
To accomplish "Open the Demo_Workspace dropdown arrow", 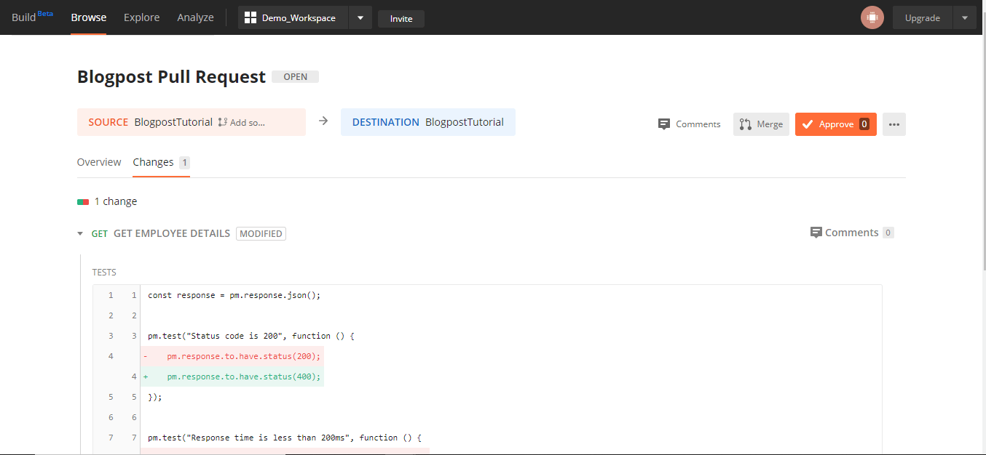I will tap(360, 17).
